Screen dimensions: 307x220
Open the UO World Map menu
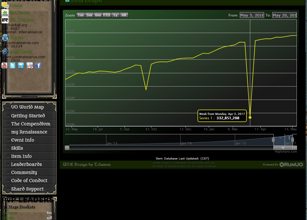(29, 107)
